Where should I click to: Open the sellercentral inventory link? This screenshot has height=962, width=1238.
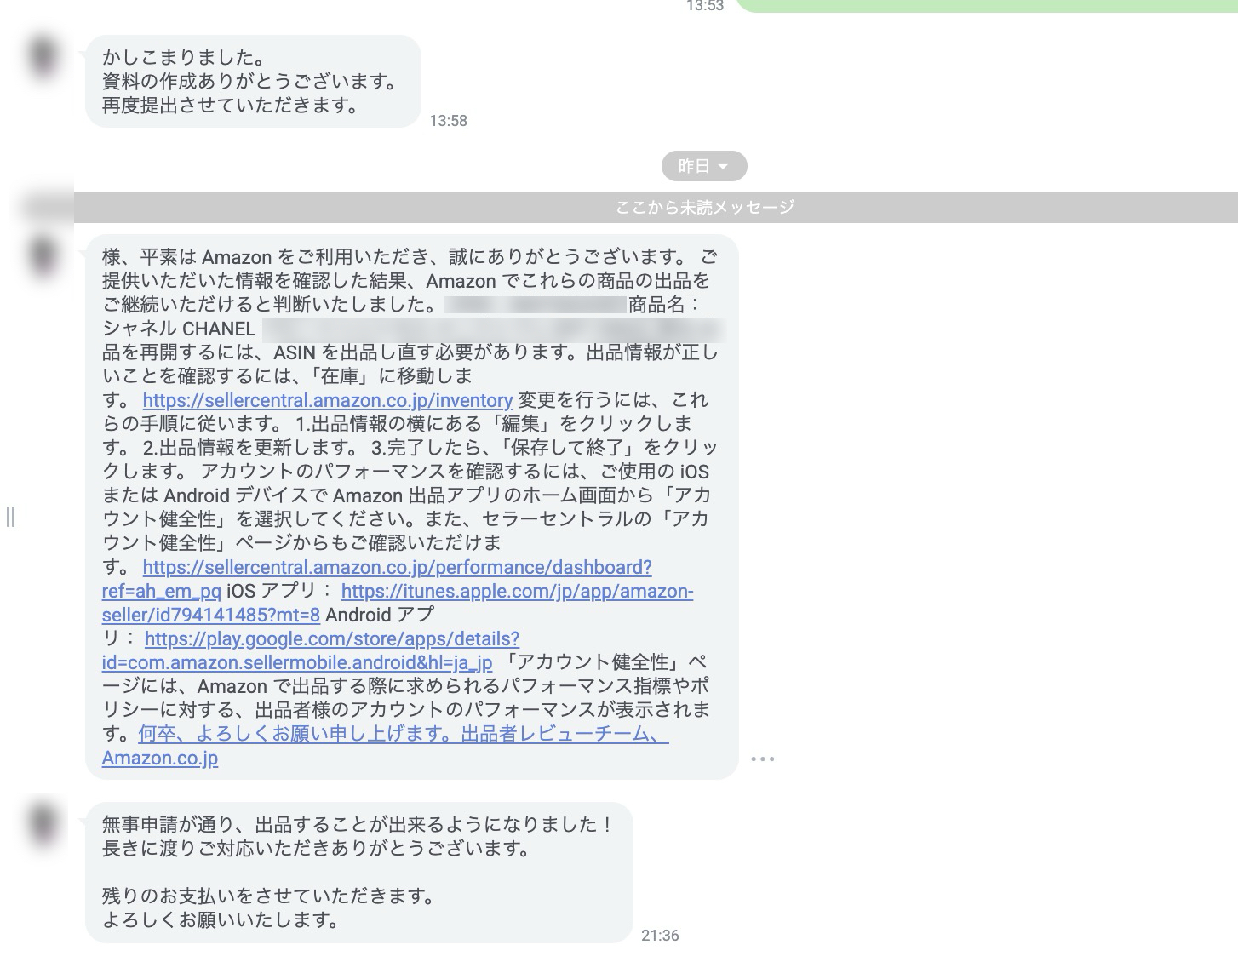[328, 400]
